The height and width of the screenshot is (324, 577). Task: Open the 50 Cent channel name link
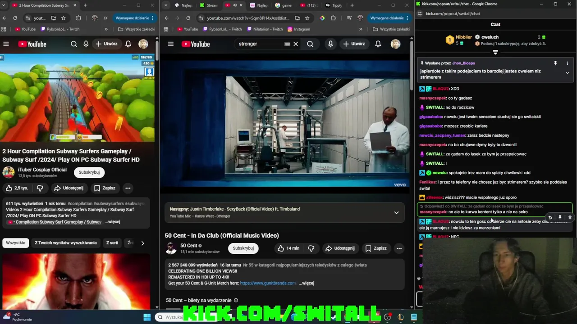click(189, 246)
